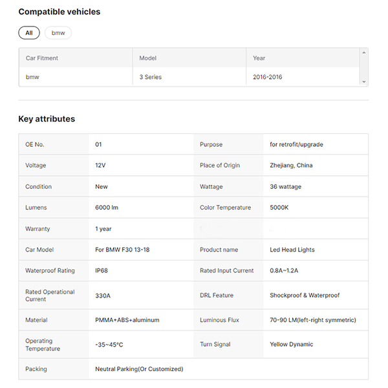Click the "Model" column header
388x388 pixels.
[148, 58]
